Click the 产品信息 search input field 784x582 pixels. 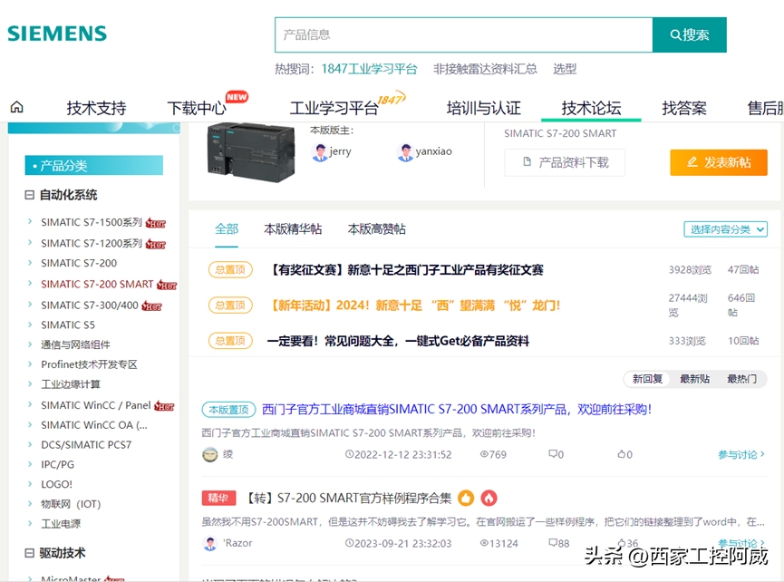pyautogui.click(x=463, y=34)
